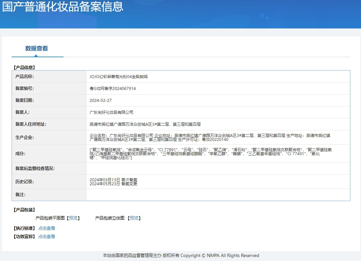Click the 成分 ingredient list text
This screenshot has width=361, height=261.
coord(211,154)
